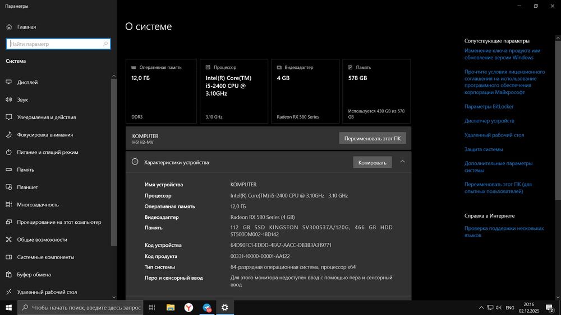
Task: Open Параметры BitLocker link
Action: [x=489, y=106]
